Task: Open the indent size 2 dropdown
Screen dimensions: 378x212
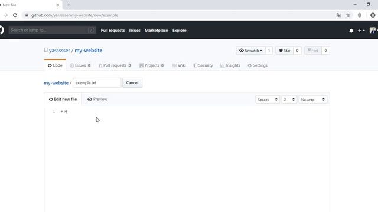Action: [x=289, y=100]
